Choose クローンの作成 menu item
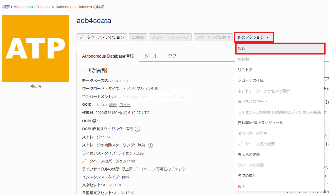329x195 pixels. [279, 80]
